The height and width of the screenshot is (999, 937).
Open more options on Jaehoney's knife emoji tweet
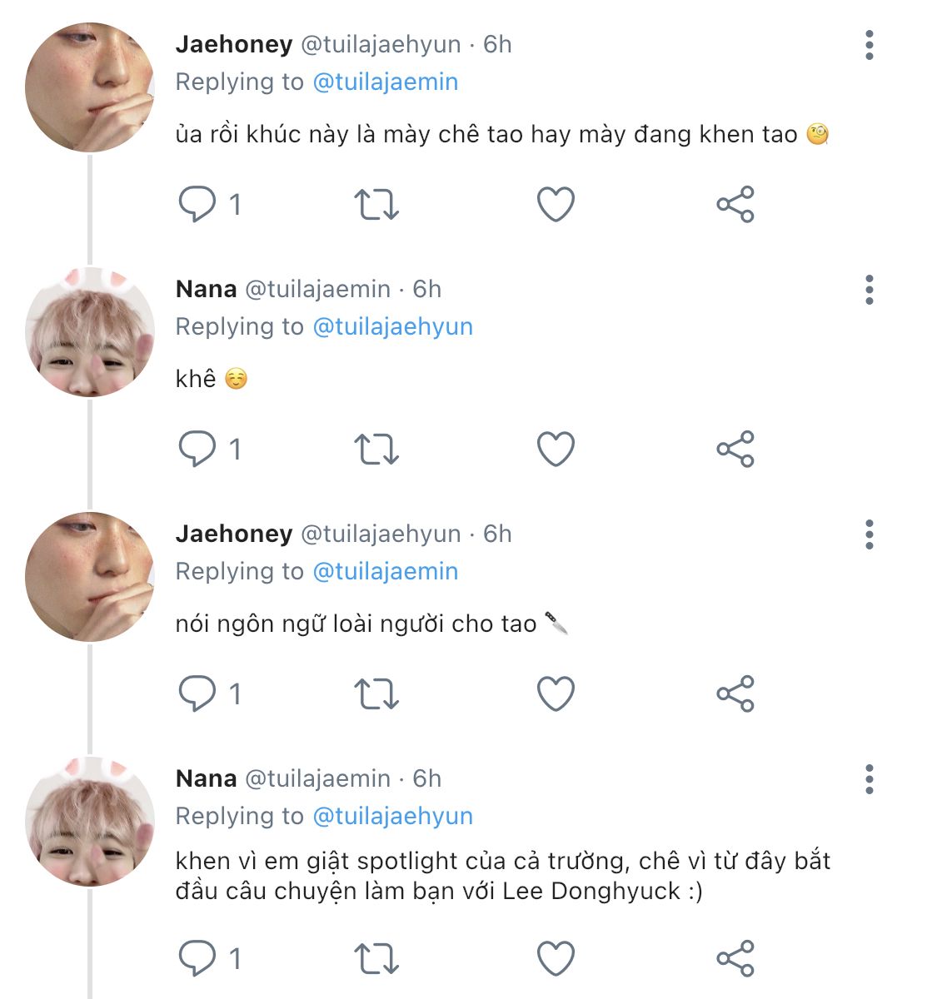[870, 534]
